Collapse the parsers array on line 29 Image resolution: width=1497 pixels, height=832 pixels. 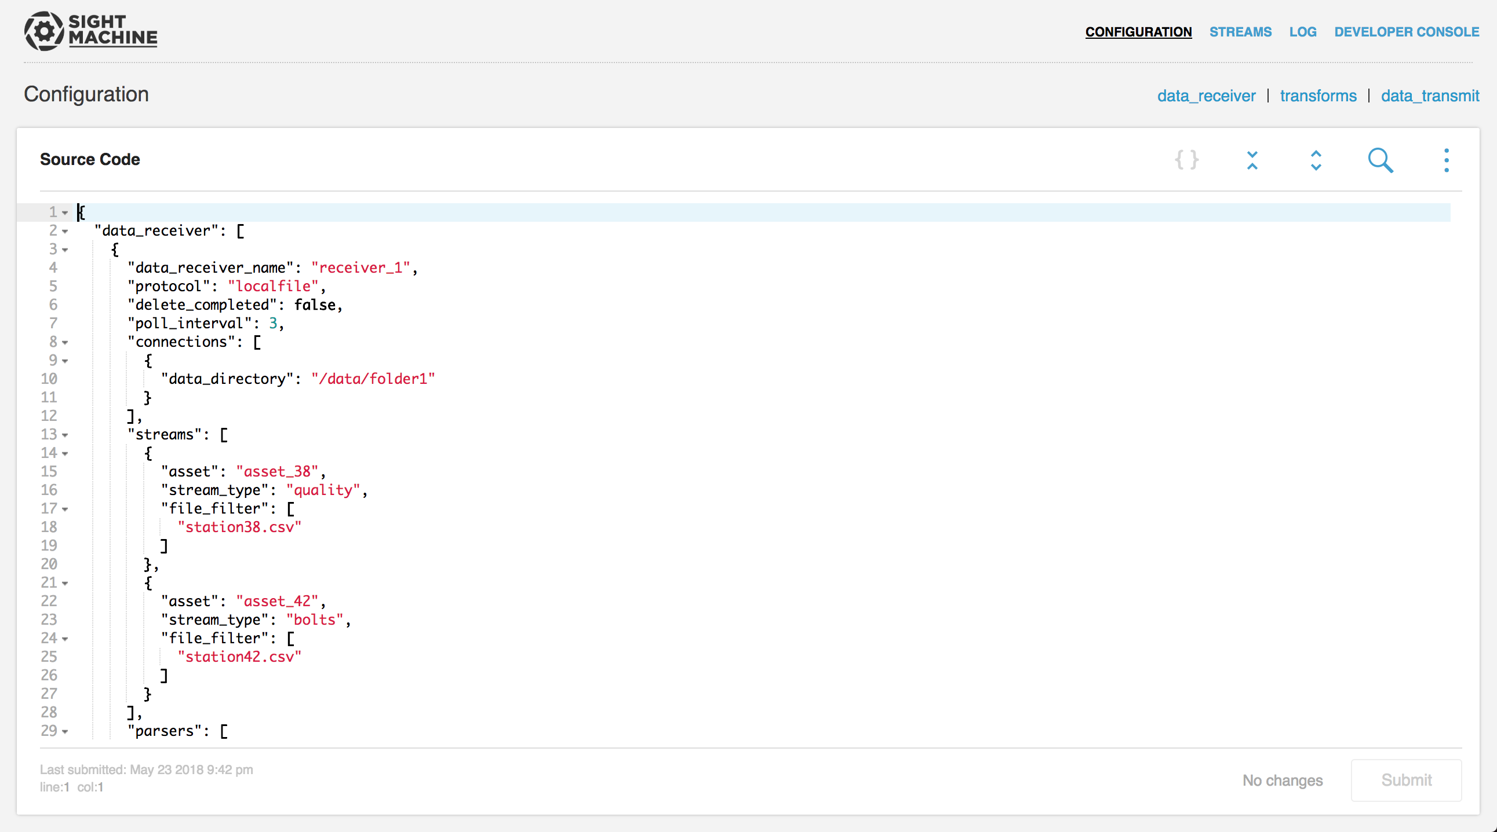(x=65, y=731)
